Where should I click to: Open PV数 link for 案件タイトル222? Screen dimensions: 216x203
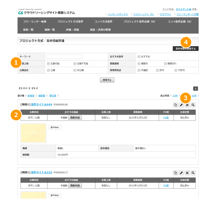(166, 186)
